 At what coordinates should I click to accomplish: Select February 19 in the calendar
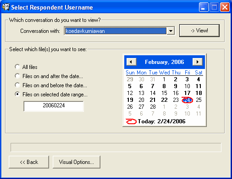[x=130, y=100]
